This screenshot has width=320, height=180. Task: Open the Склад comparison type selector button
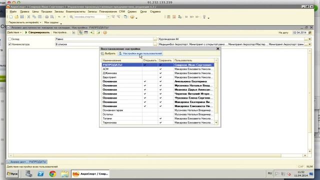tap(155, 39)
